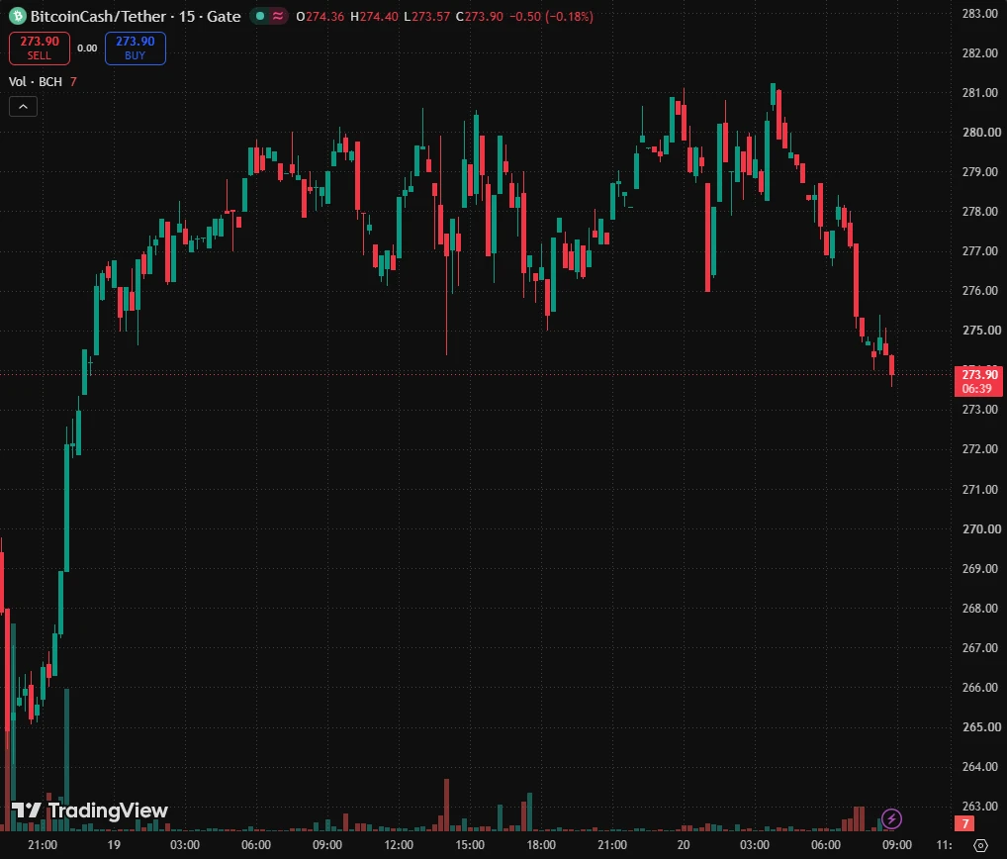1007x859 pixels.
Task: Open symbol search via BitcoinCash/Tether title
Action: coord(98,16)
